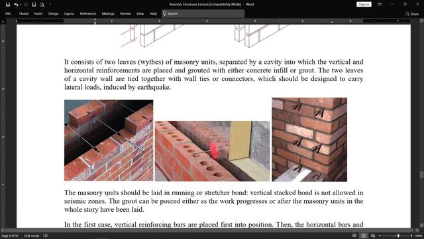This screenshot has height=239, width=424.
Task: Switch to Read Mode view icon
Action: pyautogui.click(x=354, y=236)
